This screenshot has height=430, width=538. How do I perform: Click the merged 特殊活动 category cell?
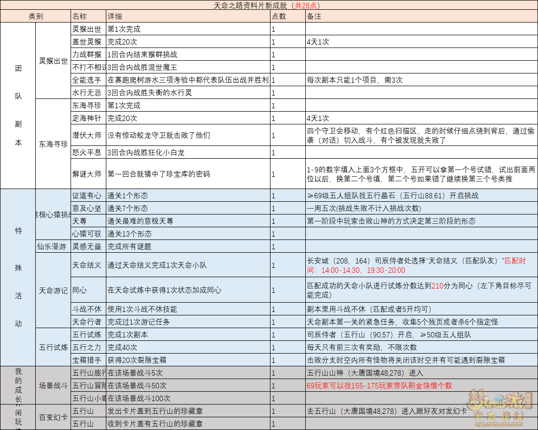[18, 277]
